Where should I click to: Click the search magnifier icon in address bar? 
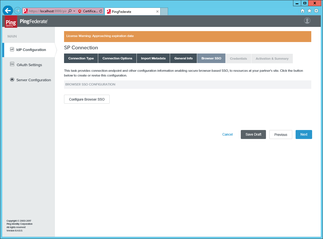(x=70, y=11)
